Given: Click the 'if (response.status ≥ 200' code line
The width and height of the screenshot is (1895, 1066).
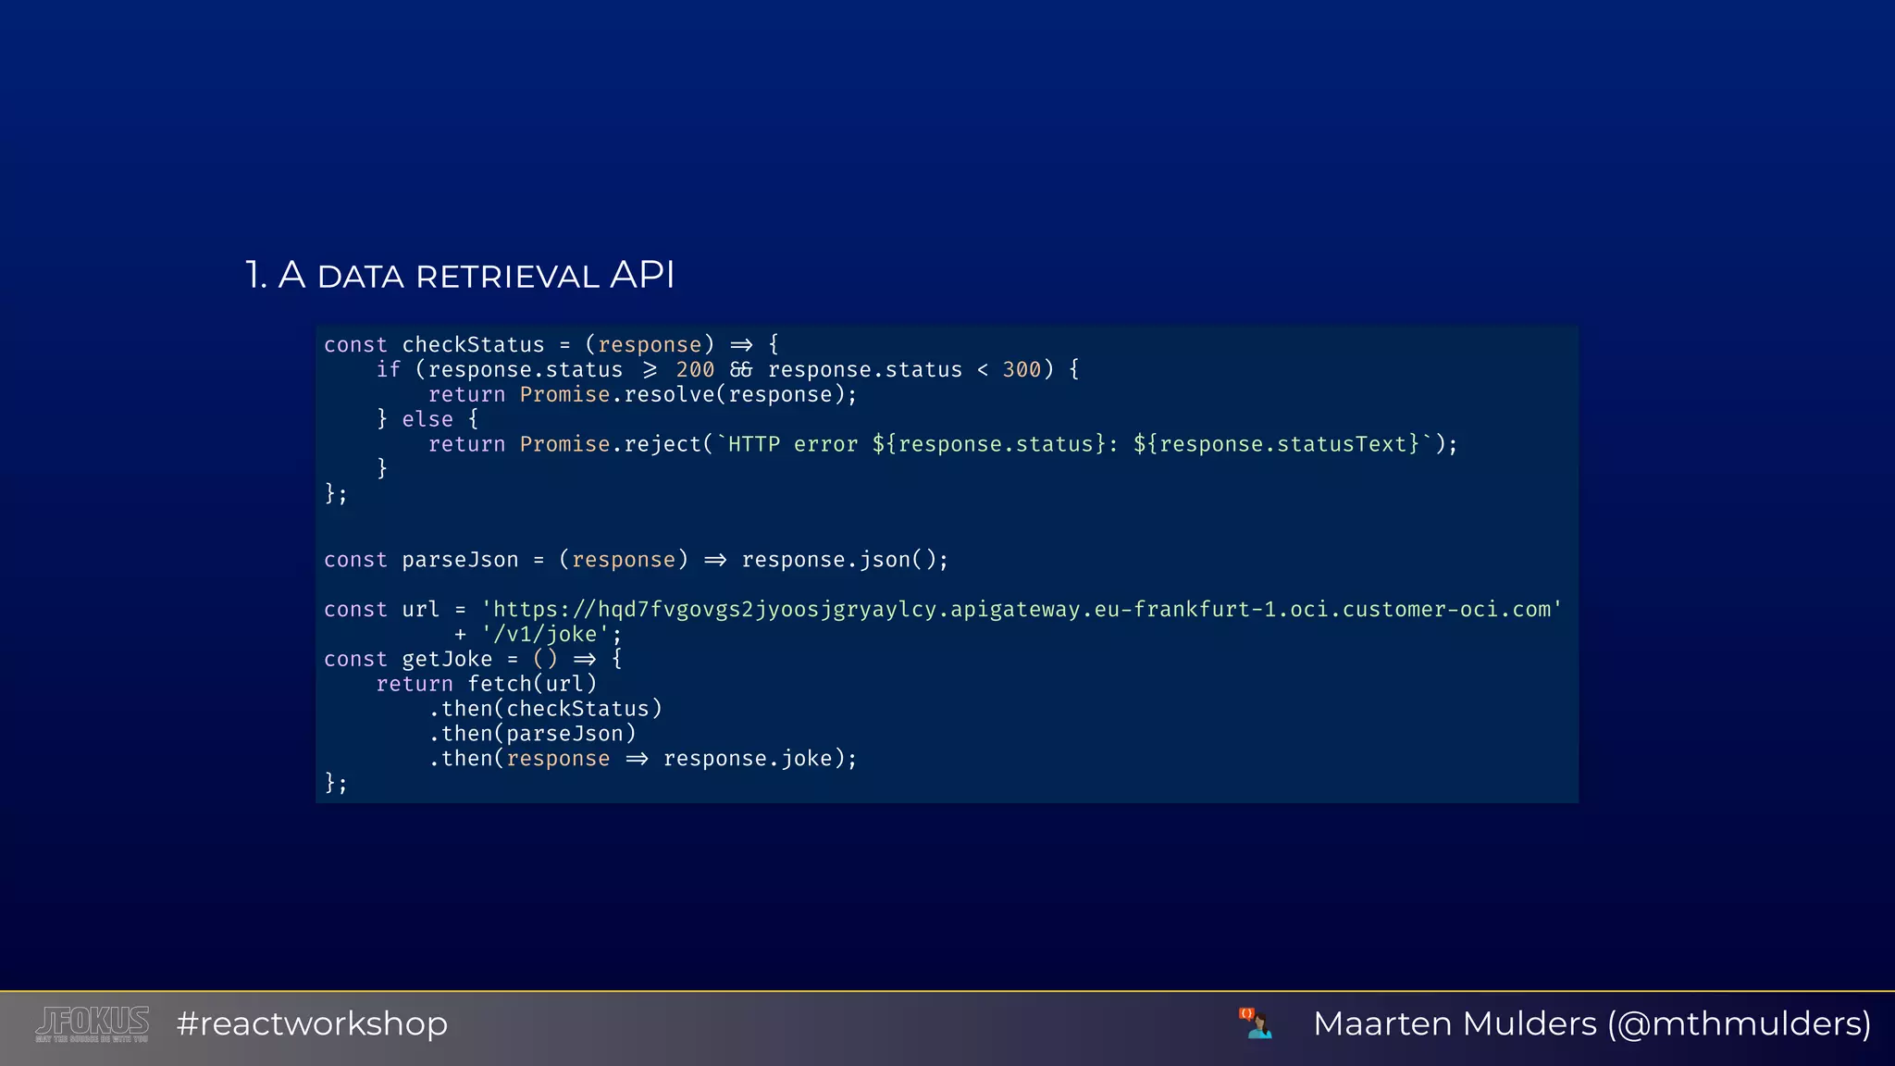Looking at the screenshot, I should coord(727,369).
